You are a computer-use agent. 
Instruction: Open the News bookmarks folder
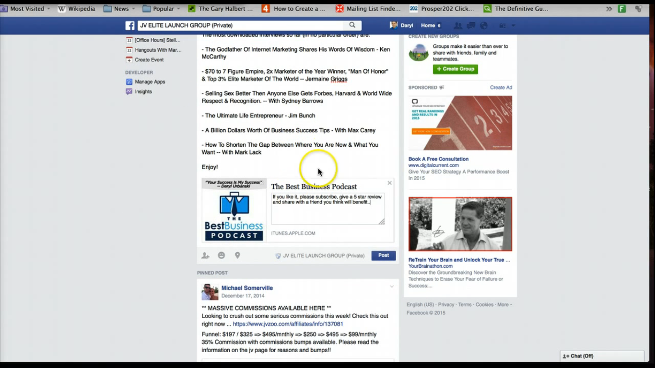tap(119, 9)
